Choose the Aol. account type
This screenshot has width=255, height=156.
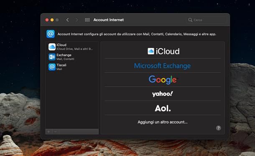tap(163, 108)
